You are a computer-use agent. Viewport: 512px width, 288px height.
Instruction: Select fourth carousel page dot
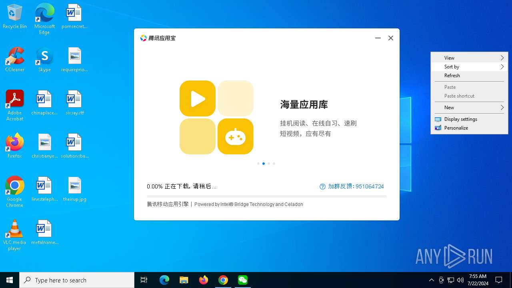(274, 164)
